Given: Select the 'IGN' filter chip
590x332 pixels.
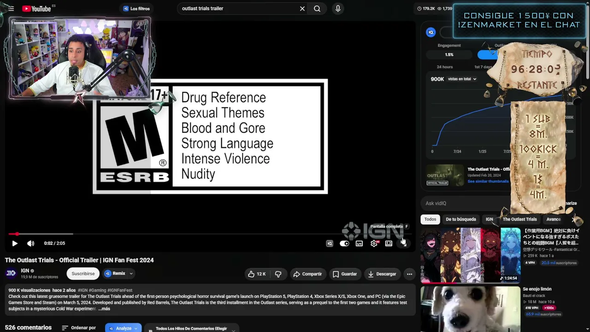Looking at the screenshot, I should 489,219.
